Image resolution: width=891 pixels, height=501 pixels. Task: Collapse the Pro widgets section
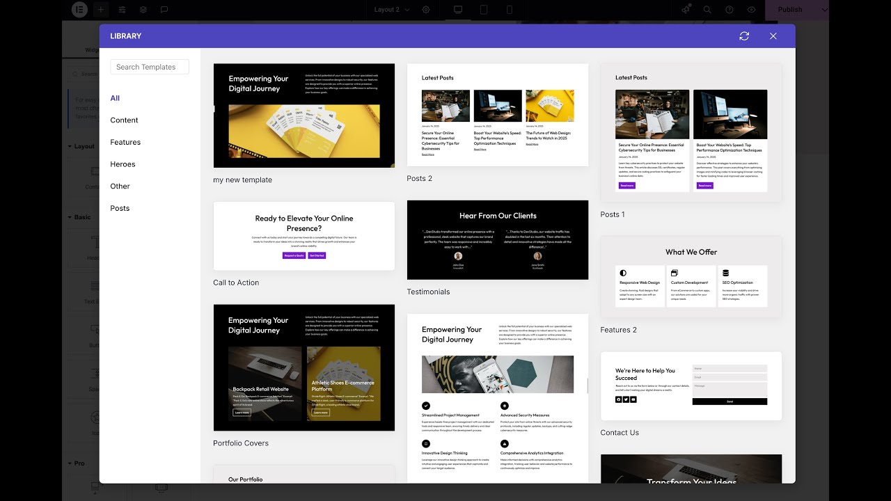(x=77, y=463)
